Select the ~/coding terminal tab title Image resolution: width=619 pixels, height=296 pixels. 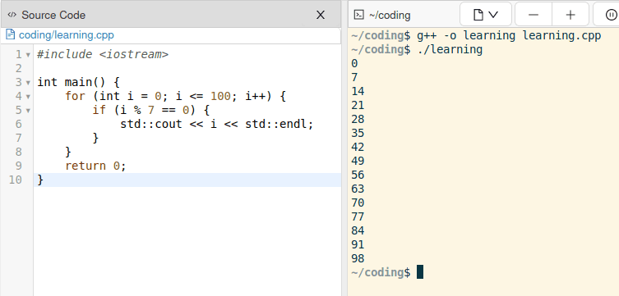coord(390,15)
